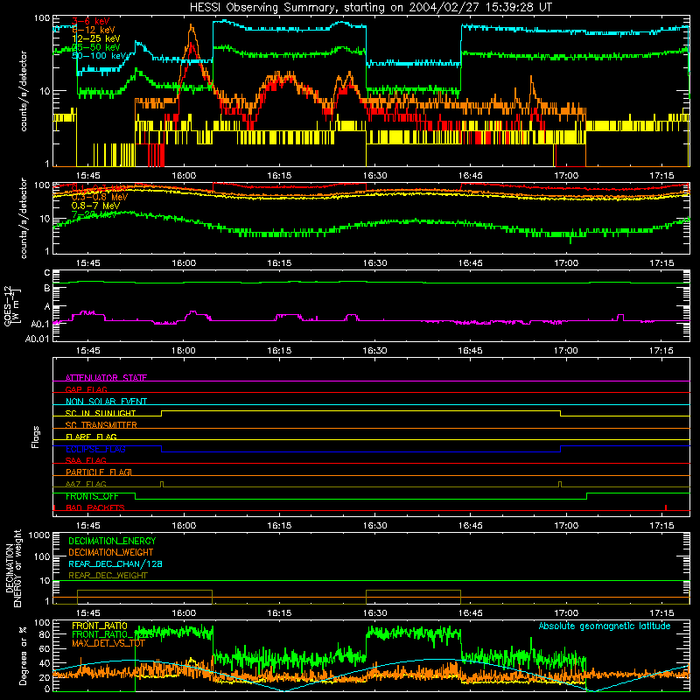This screenshot has width=700, height=700.
Task: Select the 25-50 keV legend label
Action: click(95, 47)
